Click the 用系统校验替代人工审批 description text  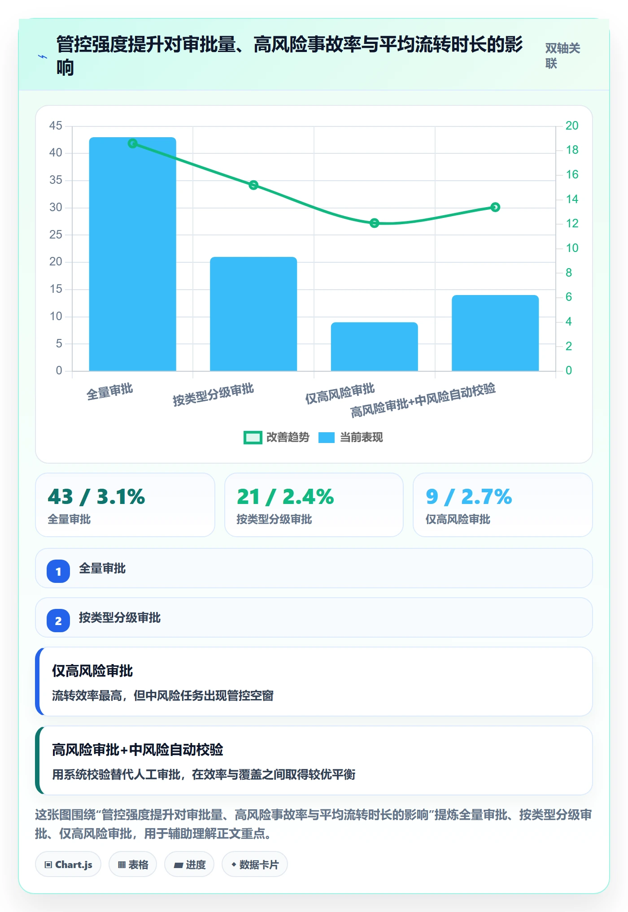204,775
